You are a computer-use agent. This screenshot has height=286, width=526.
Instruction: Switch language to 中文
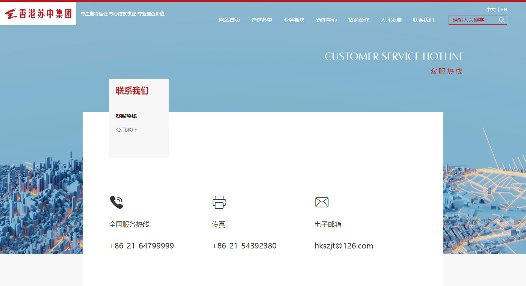click(x=490, y=10)
